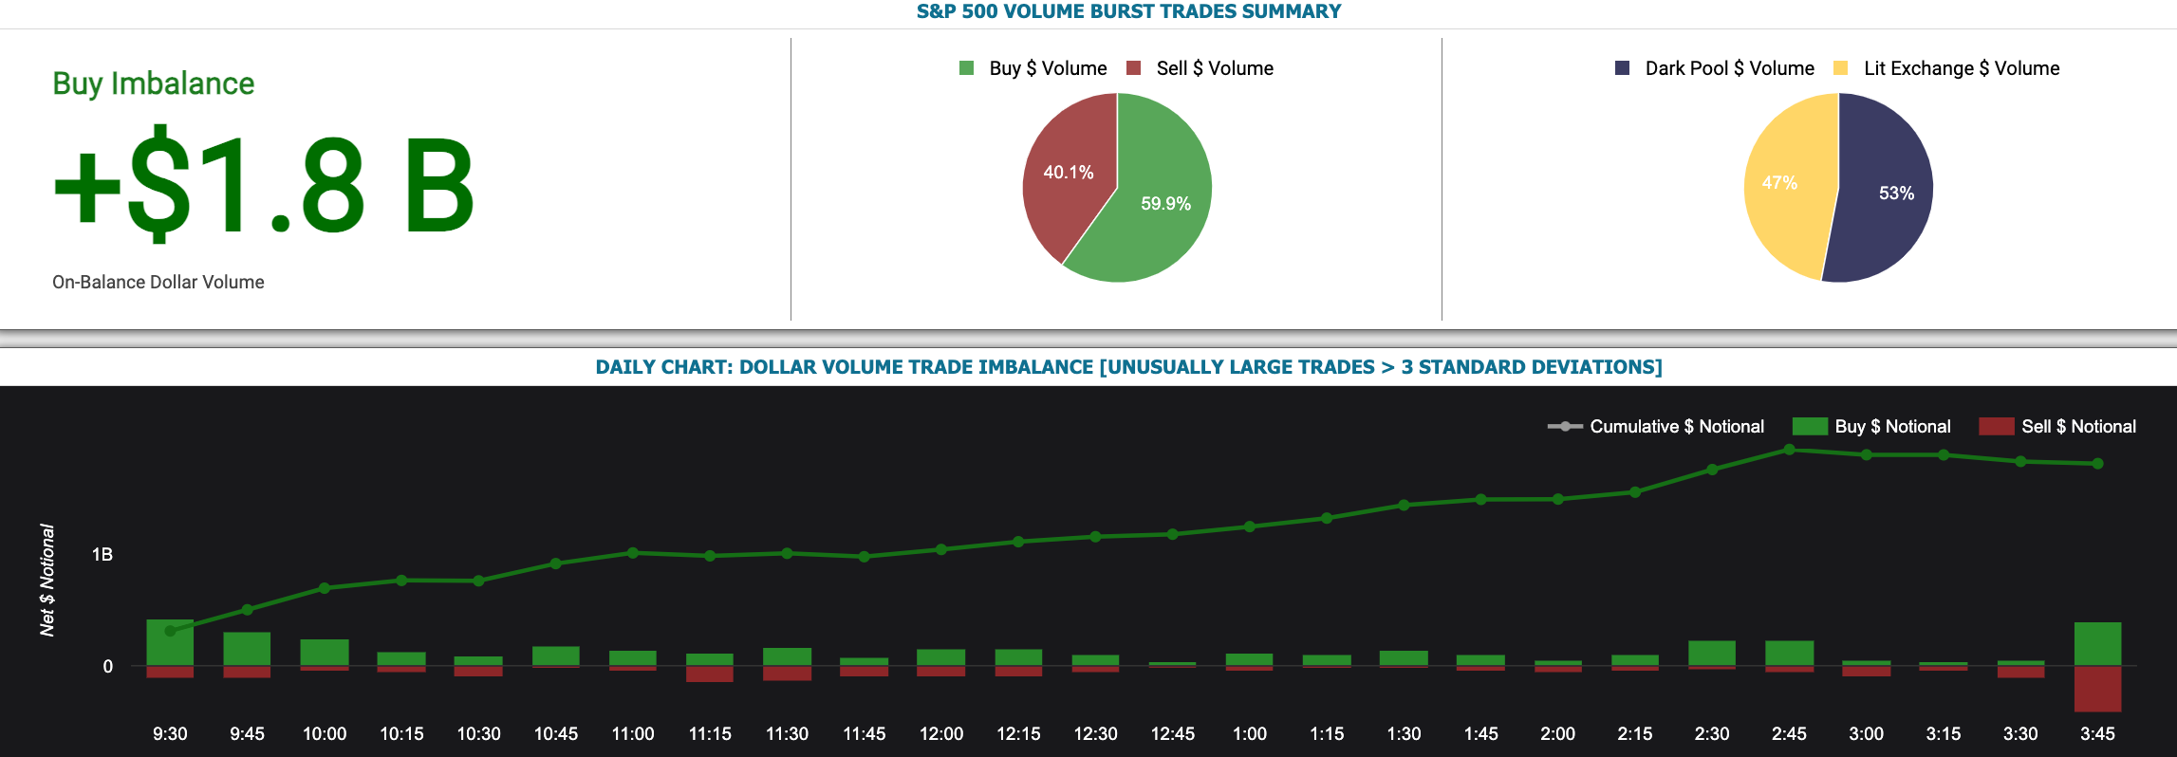Click the green buy bar at 2:30
Image resolution: width=2177 pixels, height=757 pixels.
[x=1712, y=654]
